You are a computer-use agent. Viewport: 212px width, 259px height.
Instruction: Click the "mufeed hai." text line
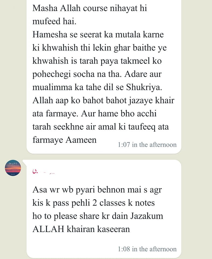coord(54,21)
